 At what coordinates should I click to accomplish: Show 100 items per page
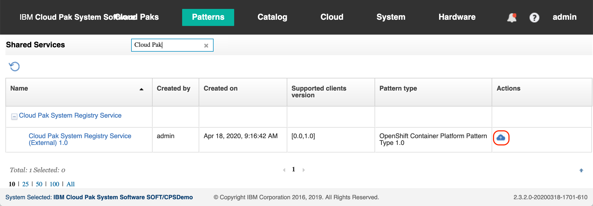[x=54, y=184]
